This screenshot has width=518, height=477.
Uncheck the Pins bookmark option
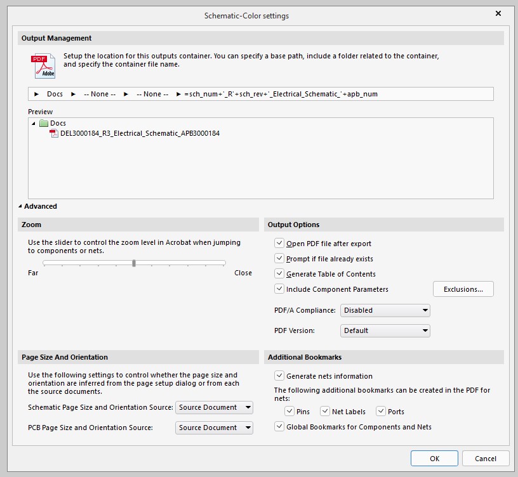pyautogui.click(x=289, y=411)
